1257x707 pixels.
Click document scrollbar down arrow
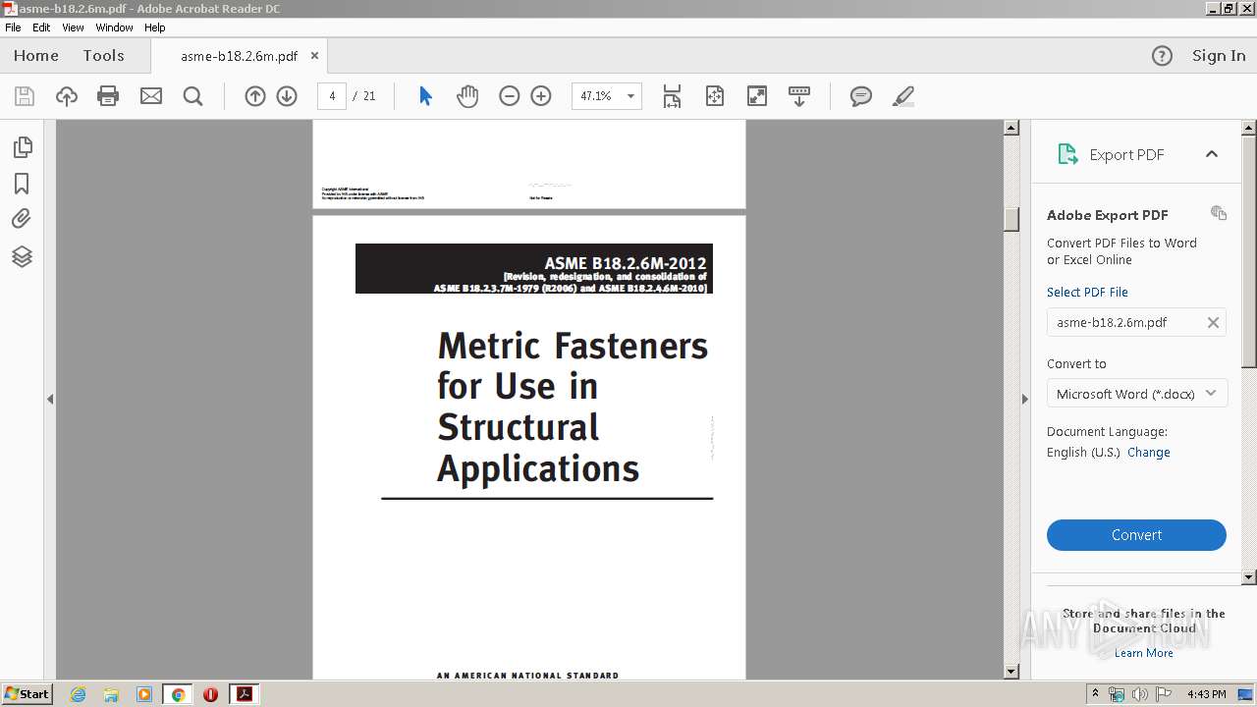tap(1011, 672)
